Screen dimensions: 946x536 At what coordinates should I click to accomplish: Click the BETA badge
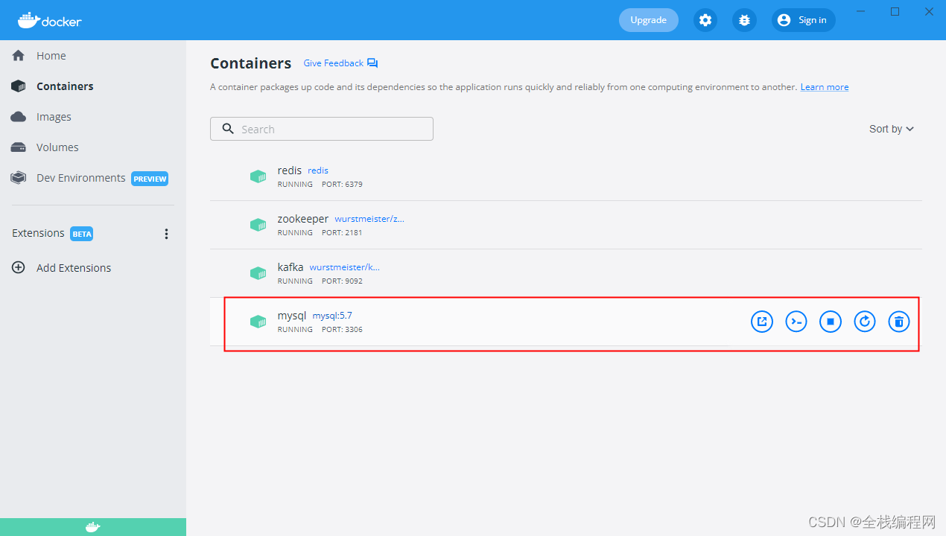(82, 234)
